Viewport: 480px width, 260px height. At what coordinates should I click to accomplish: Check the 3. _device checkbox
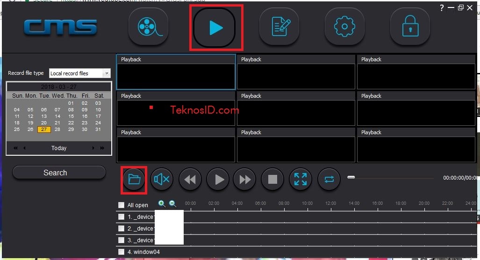121,240
